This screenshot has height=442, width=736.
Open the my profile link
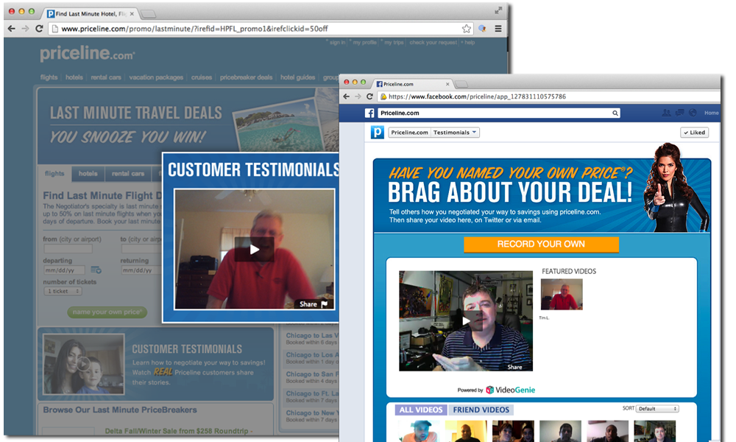click(365, 42)
